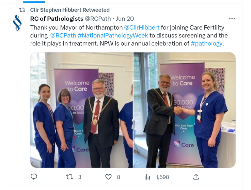Open the right handshake photo
This screenshot has height=190, width=251.
(185, 110)
